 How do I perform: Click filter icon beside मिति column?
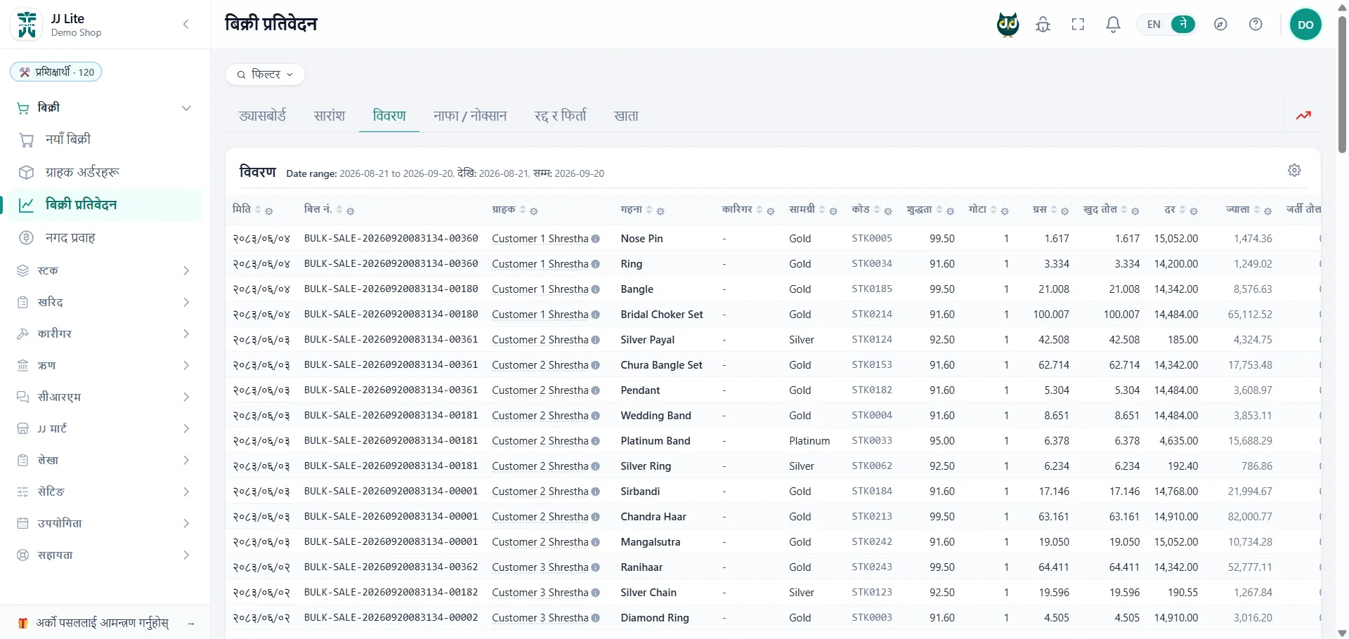coord(269,211)
